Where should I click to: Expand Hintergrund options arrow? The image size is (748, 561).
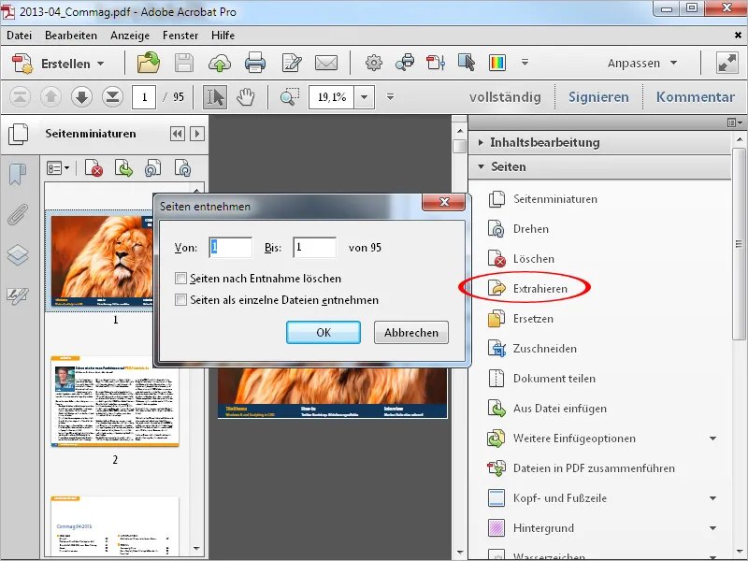click(x=712, y=528)
